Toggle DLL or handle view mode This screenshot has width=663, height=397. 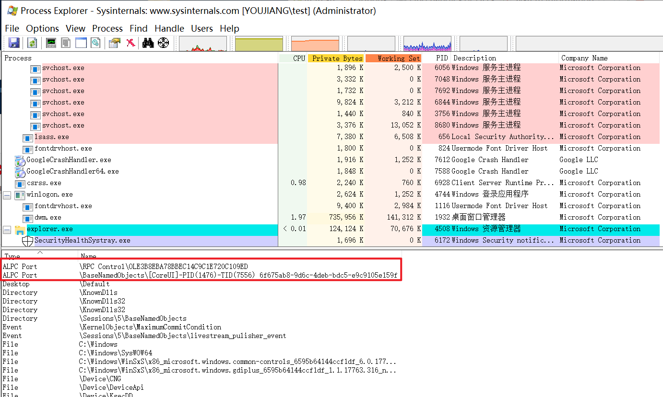point(96,43)
